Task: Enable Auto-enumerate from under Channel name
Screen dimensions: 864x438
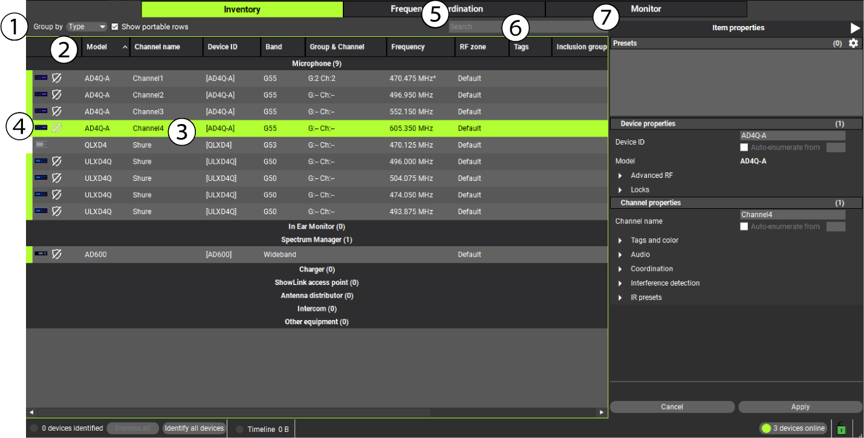Action: 744,226
